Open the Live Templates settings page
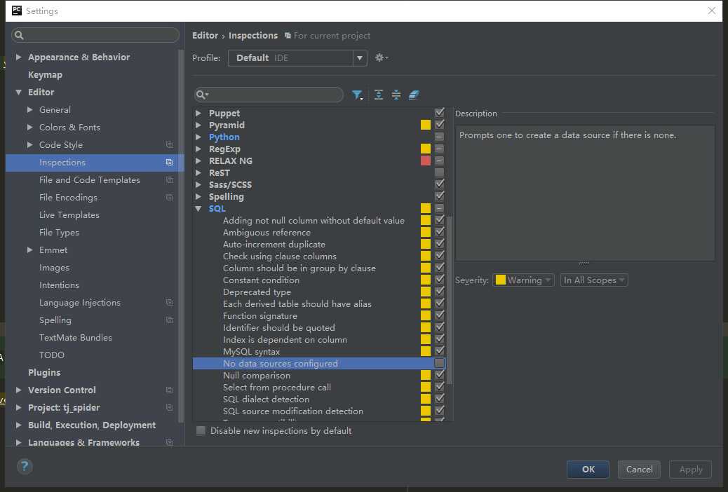This screenshot has width=728, height=492. (x=69, y=215)
